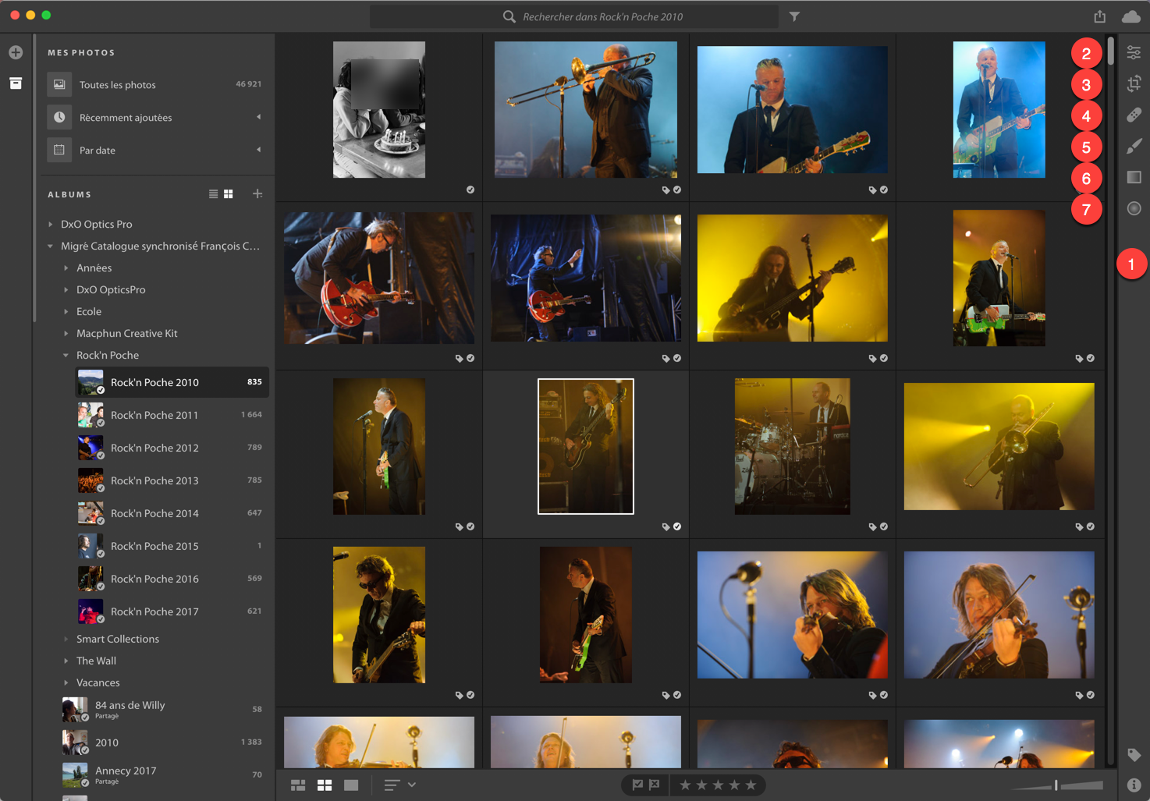Open the 84 ans de Willy album
The width and height of the screenshot is (1150, 801).
[x=164, y=709]
